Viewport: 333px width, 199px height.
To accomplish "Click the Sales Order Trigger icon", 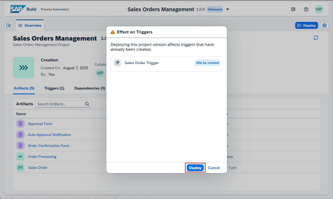I will pyautogui.click(x=117, y=63).
